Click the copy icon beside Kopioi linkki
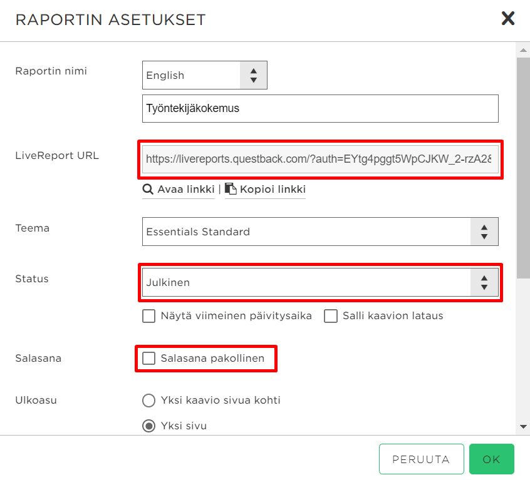 231,189
